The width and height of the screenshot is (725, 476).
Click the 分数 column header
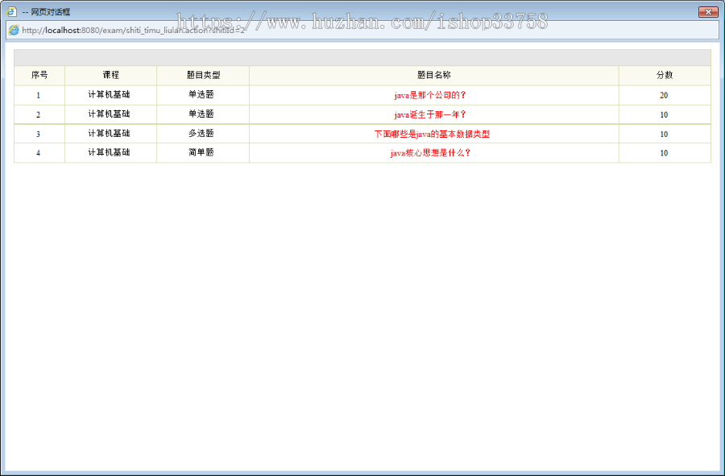click(x=664, y=74)
